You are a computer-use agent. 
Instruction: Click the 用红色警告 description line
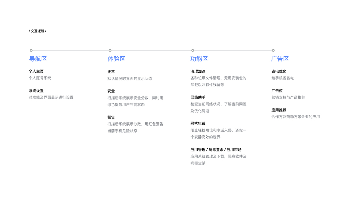click(x=136, y=124)
